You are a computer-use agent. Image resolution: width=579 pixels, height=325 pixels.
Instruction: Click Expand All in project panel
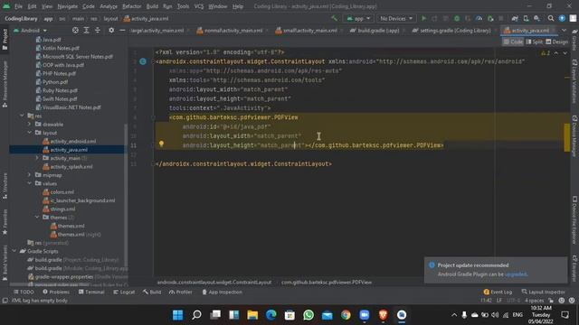87,30
